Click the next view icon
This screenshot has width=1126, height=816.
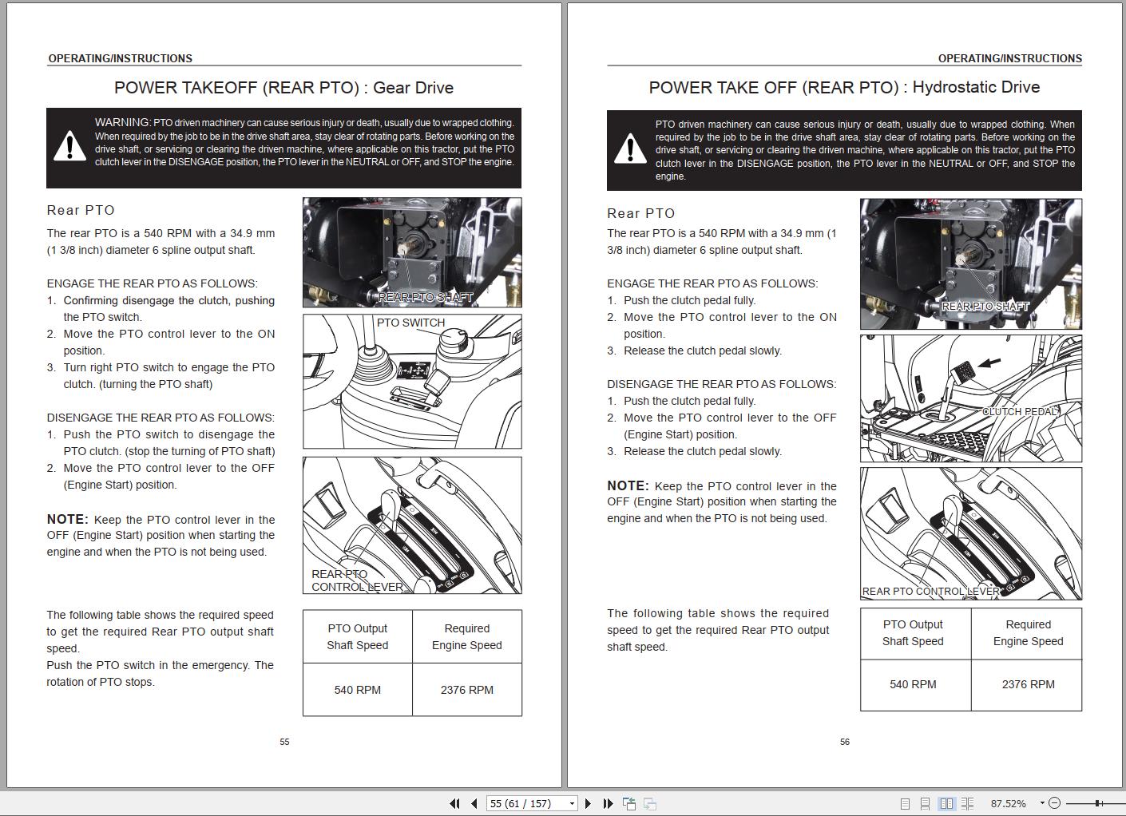pyautogui.click(x=650, y=803)
